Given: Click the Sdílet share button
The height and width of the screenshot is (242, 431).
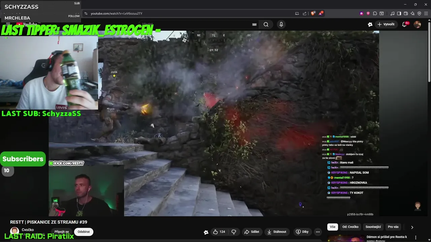Looking at the screenshot, I should (252, 232).
